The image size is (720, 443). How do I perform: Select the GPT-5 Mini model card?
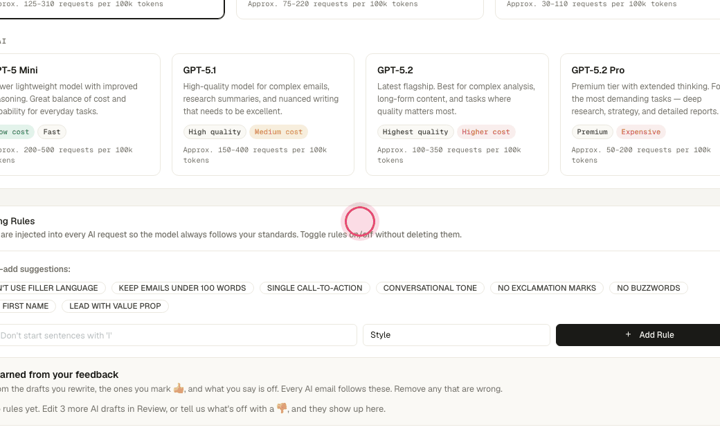click(x=80, y=114)
